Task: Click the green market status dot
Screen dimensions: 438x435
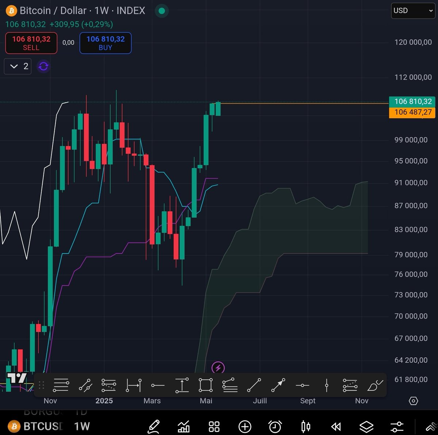Action: coord(162,11)
